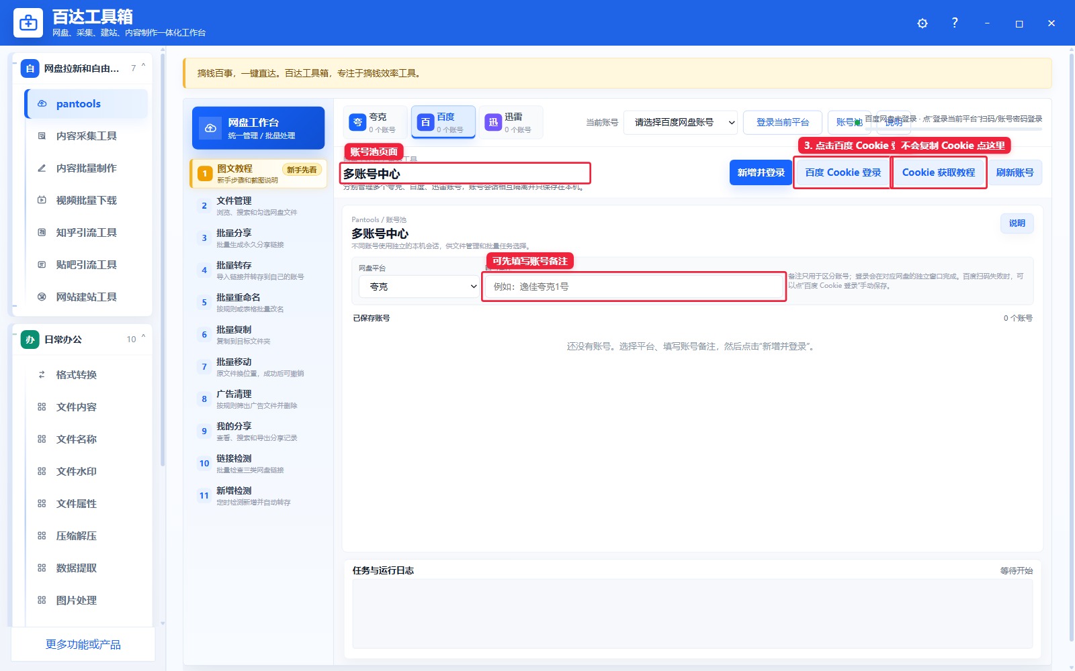Select the 内容批量制作 pencil icon

tap(42, 168)
